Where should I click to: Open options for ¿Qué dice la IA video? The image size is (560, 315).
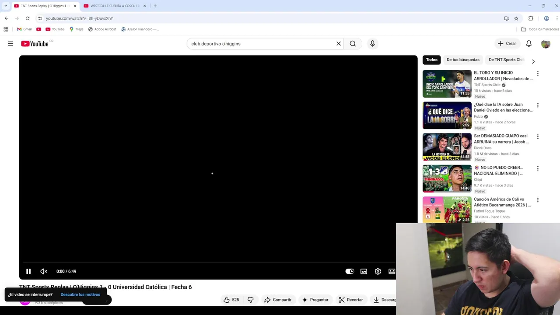pyautogui.click(x=538, y=105)
